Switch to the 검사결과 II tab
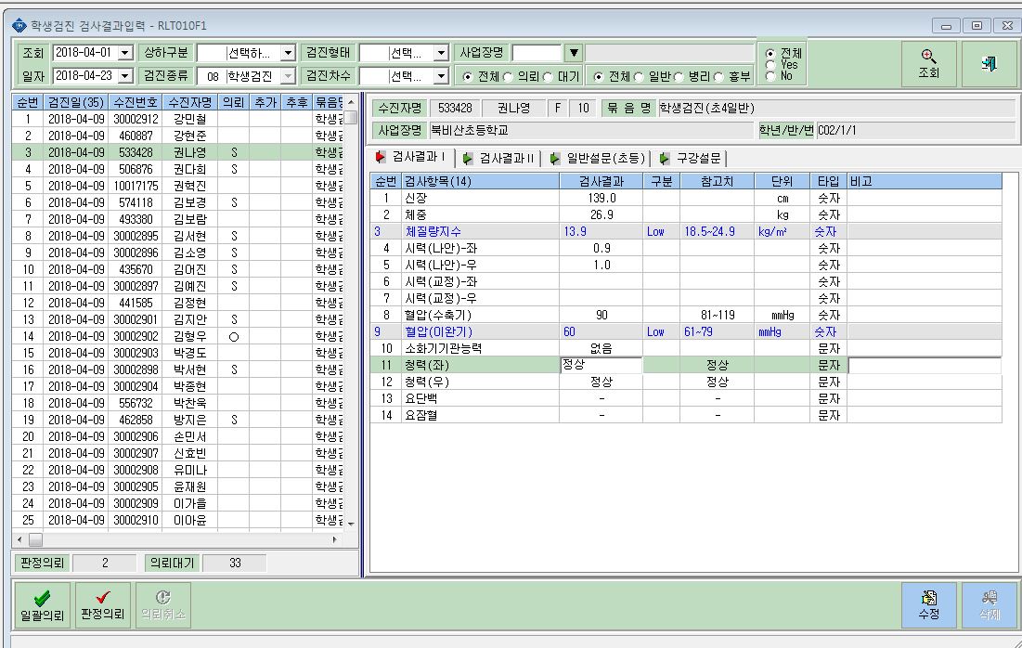Image resolution: width=1022 pixels, height=648 pixels. [499, 159]
